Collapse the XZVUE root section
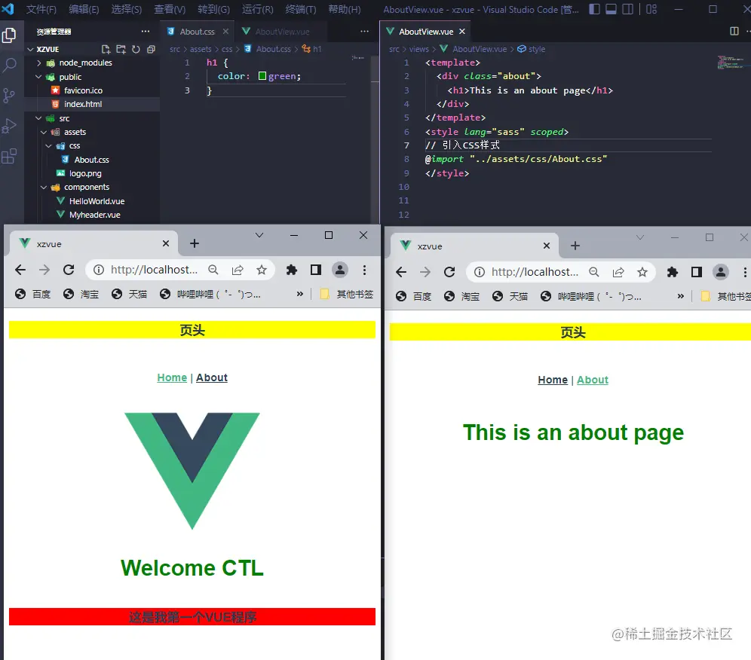The image size is (751, 660). click(31, 49)
